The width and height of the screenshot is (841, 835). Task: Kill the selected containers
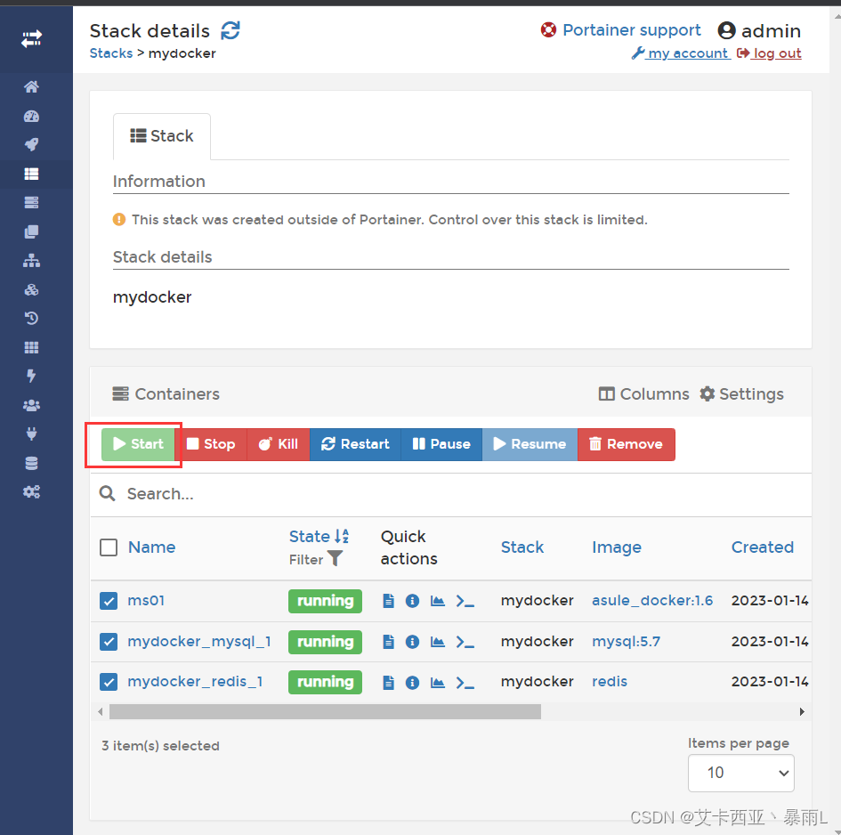pyautogui.click(x=279, y=444)
